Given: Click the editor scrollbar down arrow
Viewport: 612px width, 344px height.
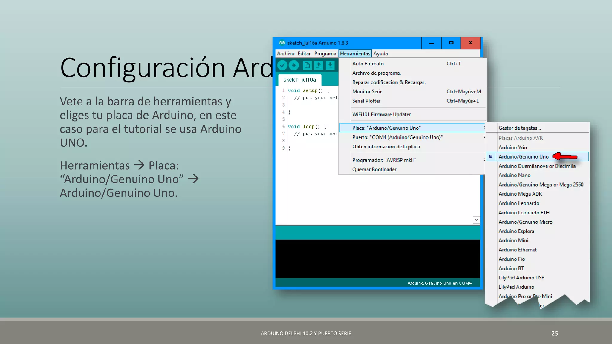Looking at the screenshot, I should 476,220.
